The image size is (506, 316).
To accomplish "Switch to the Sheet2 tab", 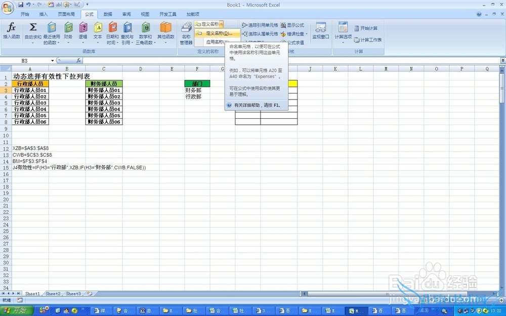I will pyautogui.click(x=53, y=294).
